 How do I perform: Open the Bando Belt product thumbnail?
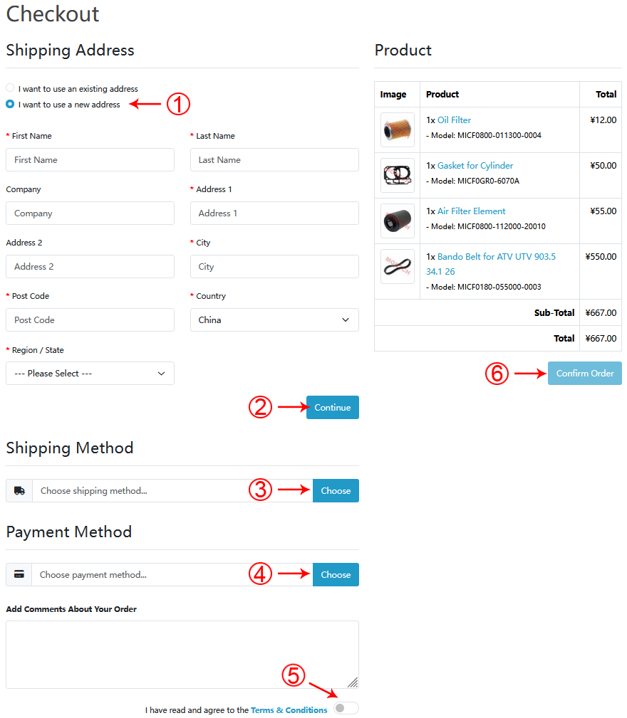pos(397,267)
